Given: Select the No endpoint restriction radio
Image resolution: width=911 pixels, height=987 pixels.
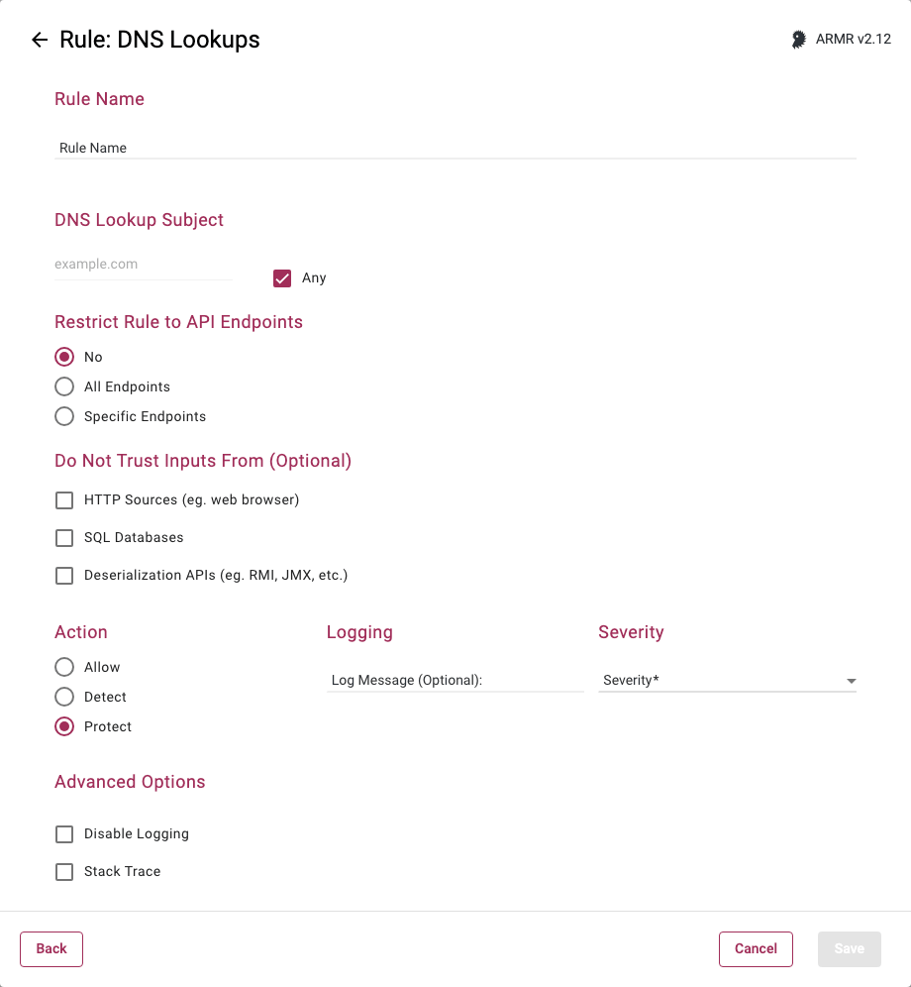Looking at the screenshot, I should [x=64, y=357].
